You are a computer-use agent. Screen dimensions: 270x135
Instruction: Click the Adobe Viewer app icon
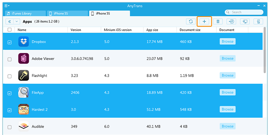pos(23,59)
